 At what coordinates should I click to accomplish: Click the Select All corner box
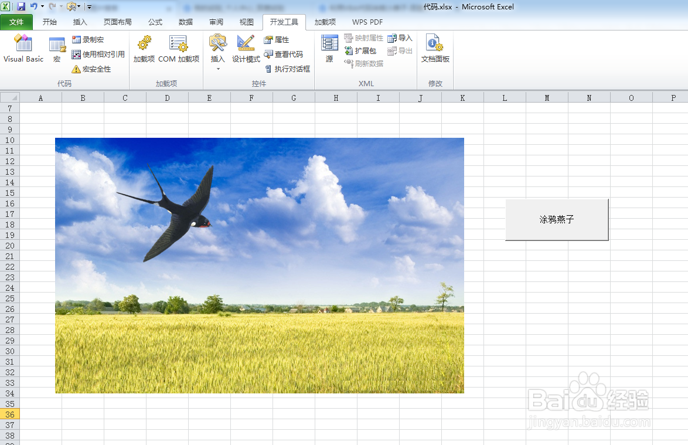[x=9, y=97]
